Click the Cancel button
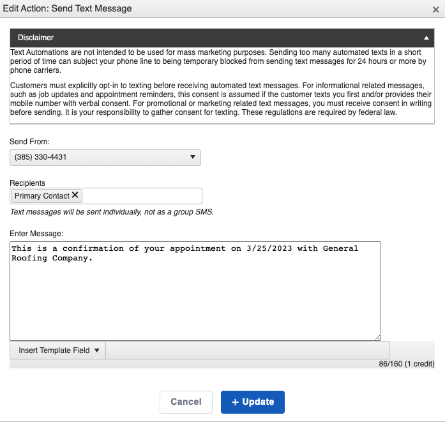 pos(186,402)
